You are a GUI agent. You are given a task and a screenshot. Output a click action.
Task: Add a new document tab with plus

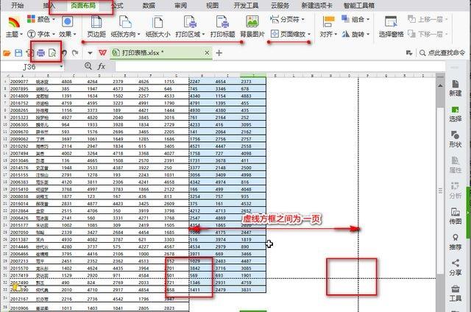pyautogui.click(x=219, y=53)
